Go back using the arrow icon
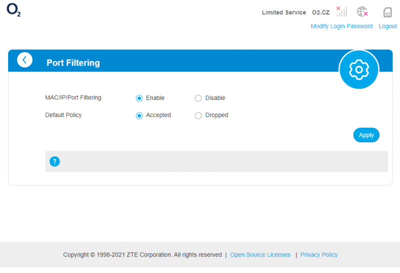 click(24, 60)
